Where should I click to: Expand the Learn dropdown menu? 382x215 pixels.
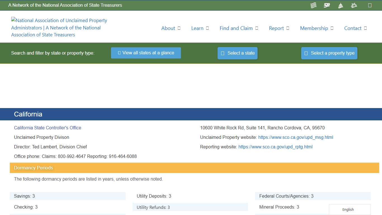click(x=200, y=28)
